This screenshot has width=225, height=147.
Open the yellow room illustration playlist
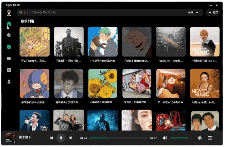(35, 42)
